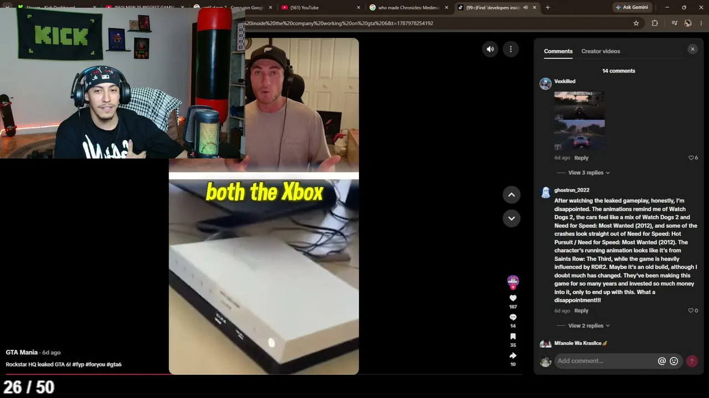
Task: Reply to ghostrun_2022's comment
Action: [x=581, y=311]
